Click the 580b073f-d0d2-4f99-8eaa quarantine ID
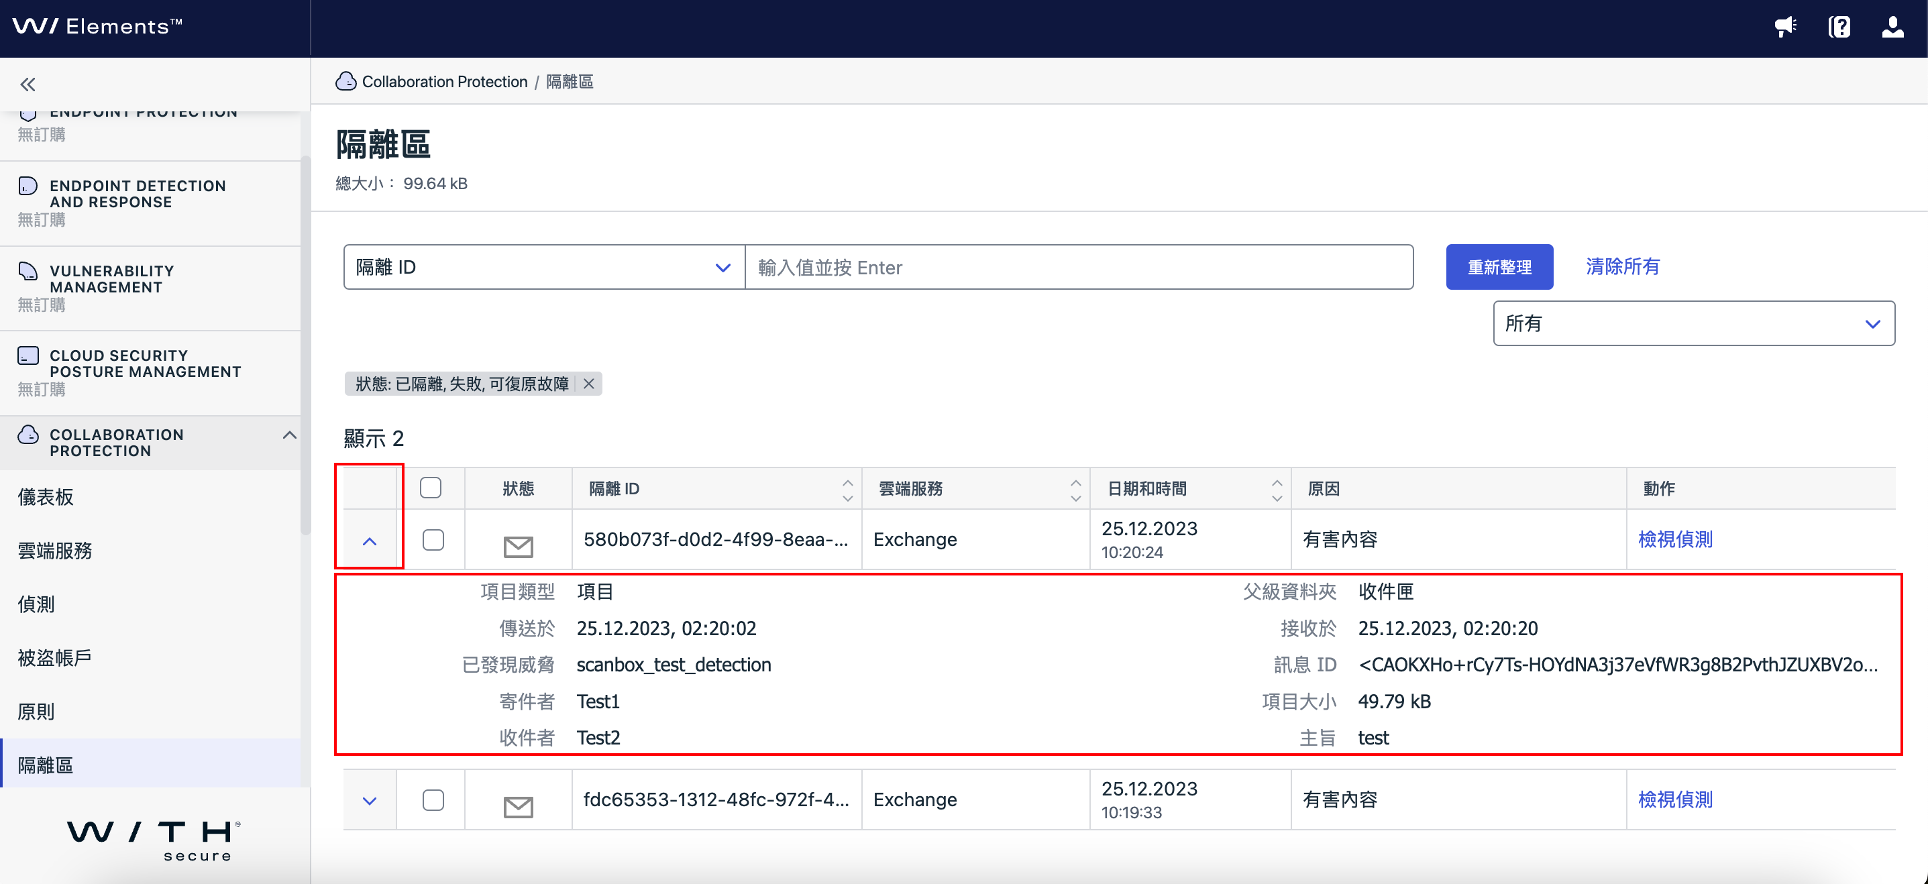This screenshot has height=884, width=1928. [x=716, y=540]
